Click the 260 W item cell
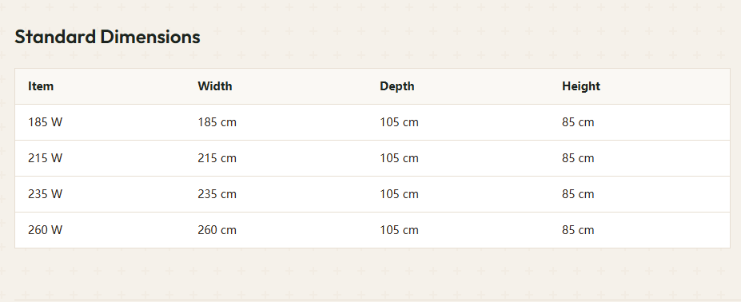Screen dimensions: 741x302 (45, 229)
